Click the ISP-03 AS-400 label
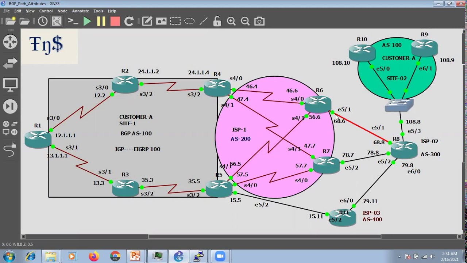The image size is (467, 263). click(x=372, y=216)
